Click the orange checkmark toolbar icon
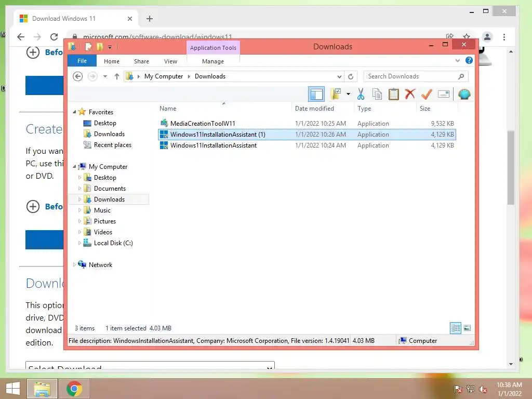The image size is (532, 399). pyautogui.click(x=427, y=94)
